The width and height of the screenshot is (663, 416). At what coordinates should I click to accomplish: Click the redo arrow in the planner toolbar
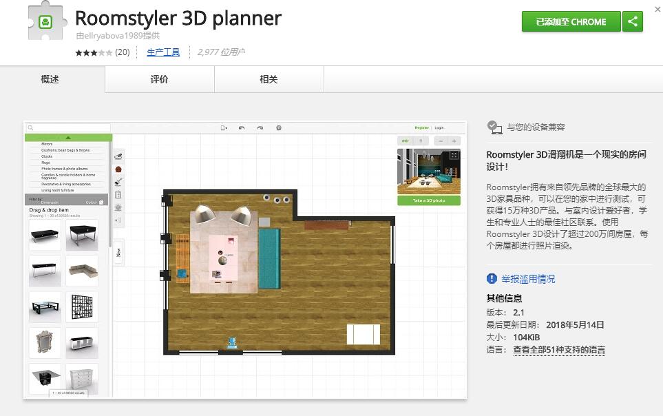(260, 128)
